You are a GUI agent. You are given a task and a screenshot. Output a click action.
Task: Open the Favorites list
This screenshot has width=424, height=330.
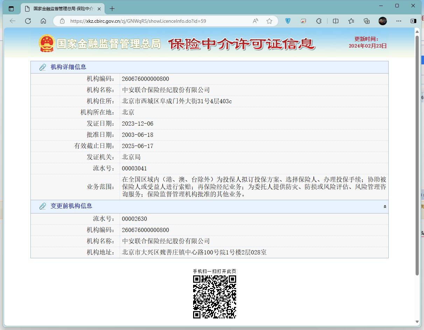point(351,21)
